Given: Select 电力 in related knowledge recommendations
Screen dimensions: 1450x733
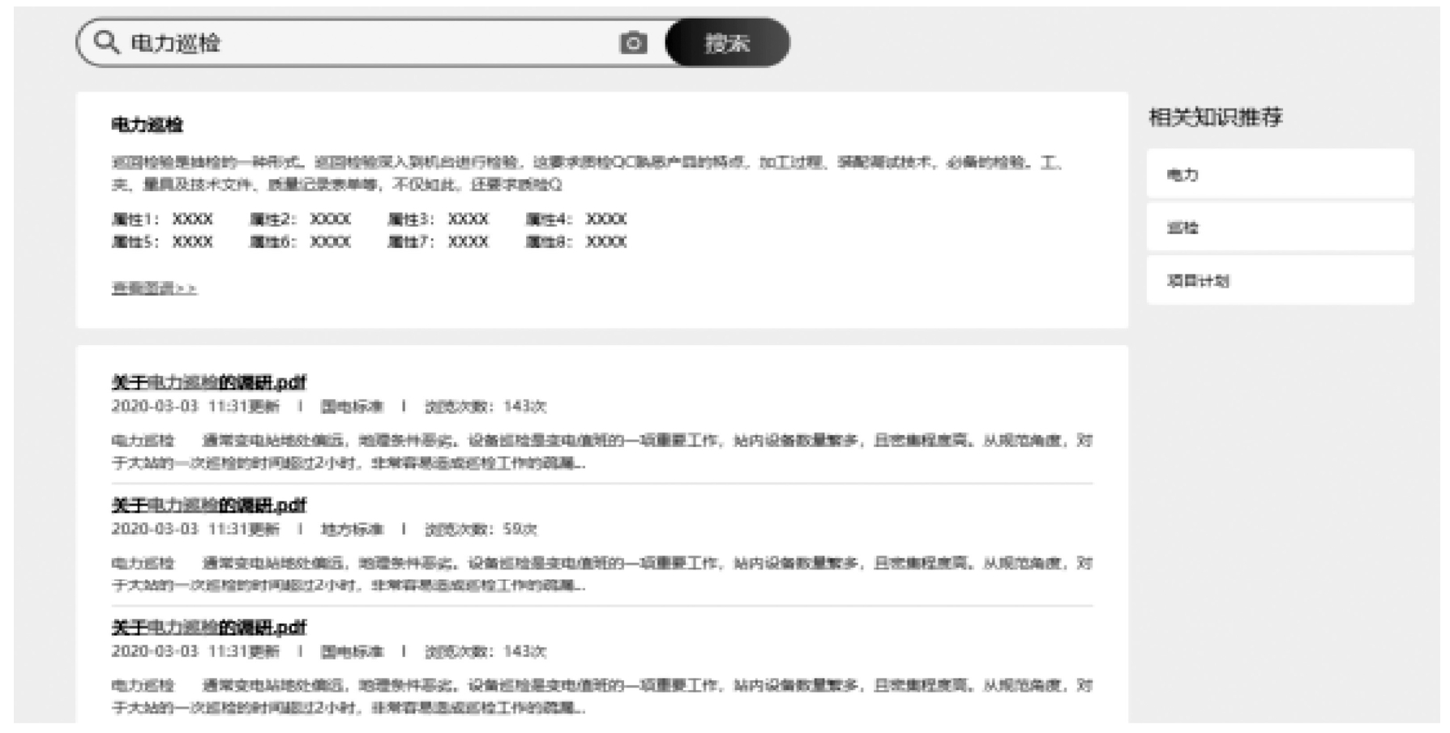Looking at the screenshot, I should [1279, 174].
